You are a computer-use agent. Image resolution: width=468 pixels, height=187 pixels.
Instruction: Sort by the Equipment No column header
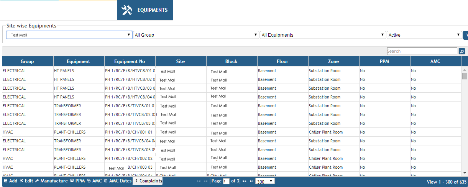click(130, 61)
